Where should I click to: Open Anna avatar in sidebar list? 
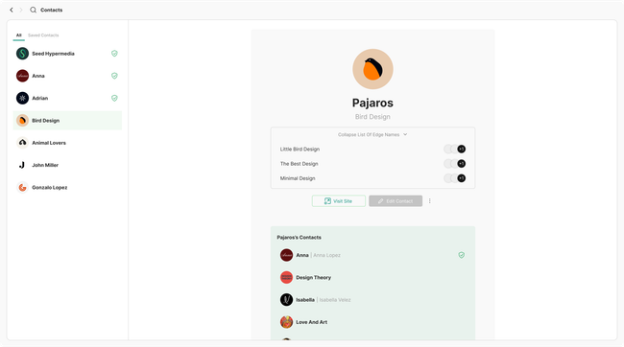(22, 76)
